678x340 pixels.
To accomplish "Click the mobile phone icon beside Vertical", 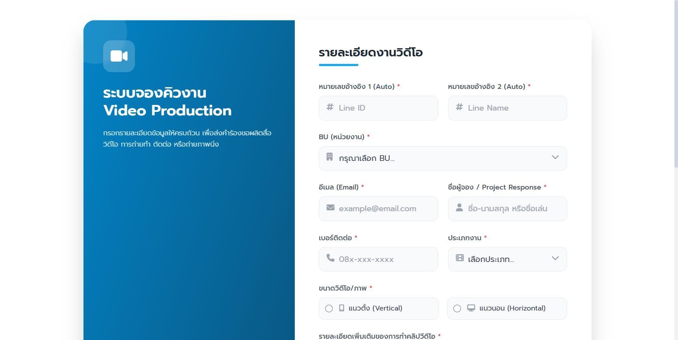I will coord(342,308).
